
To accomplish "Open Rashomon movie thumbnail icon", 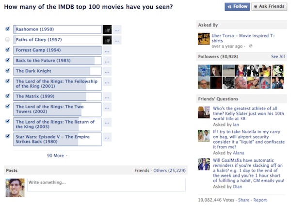I will 107,30.
